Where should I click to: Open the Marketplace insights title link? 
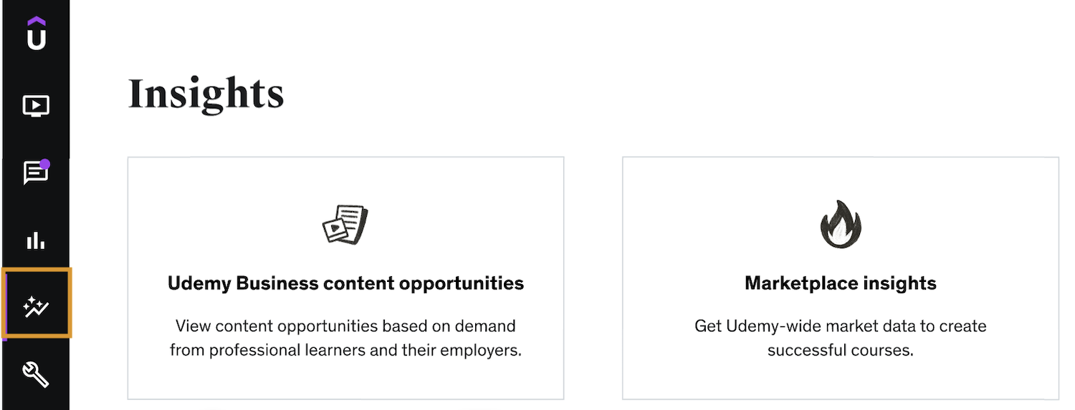click(840, 283)
